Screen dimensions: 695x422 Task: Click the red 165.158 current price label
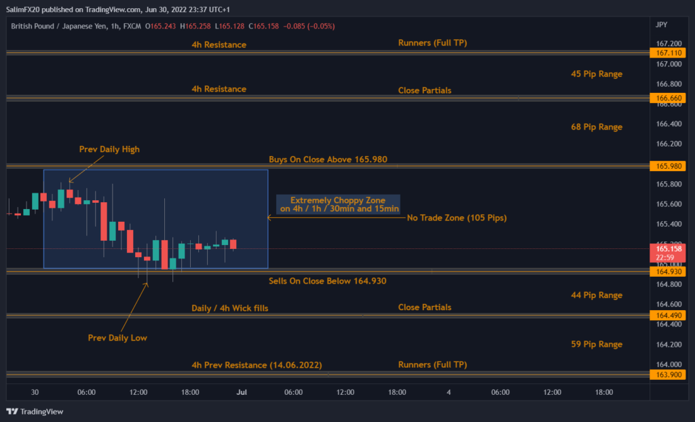coord(668,252)
